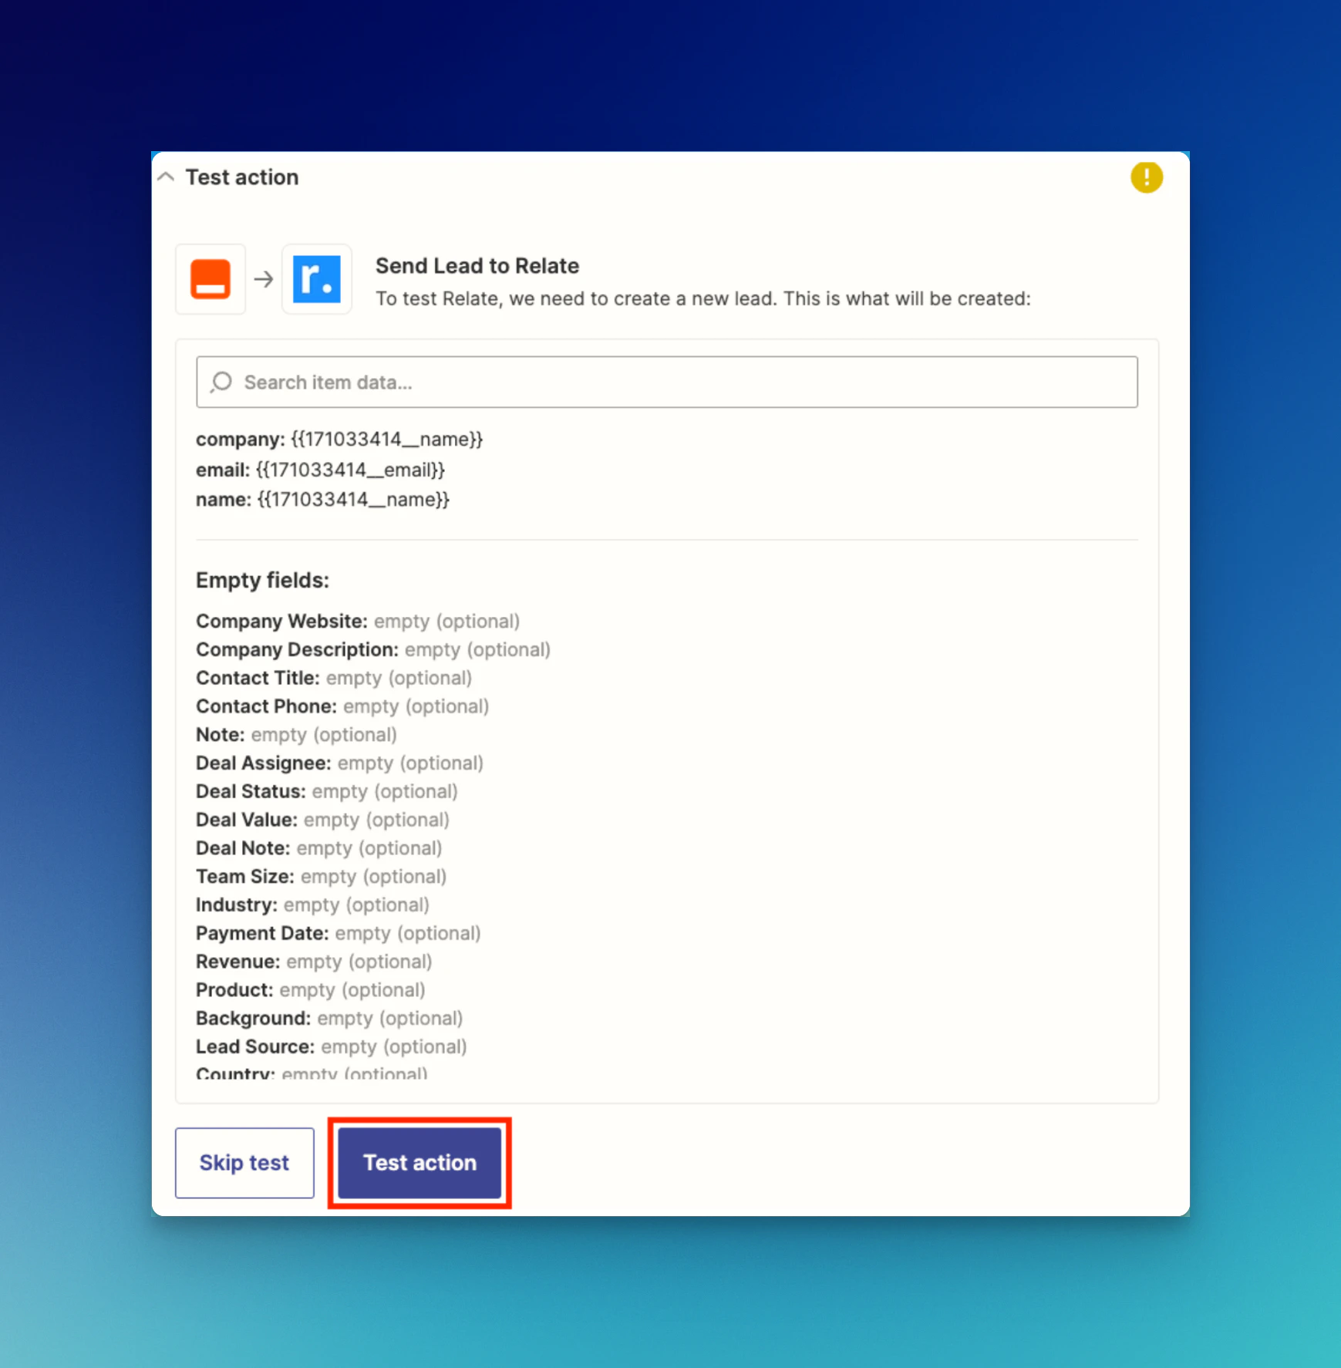1341x1368 pixels.
Task: Select the Revenue empty field row
Action: (x=314, y=962)
